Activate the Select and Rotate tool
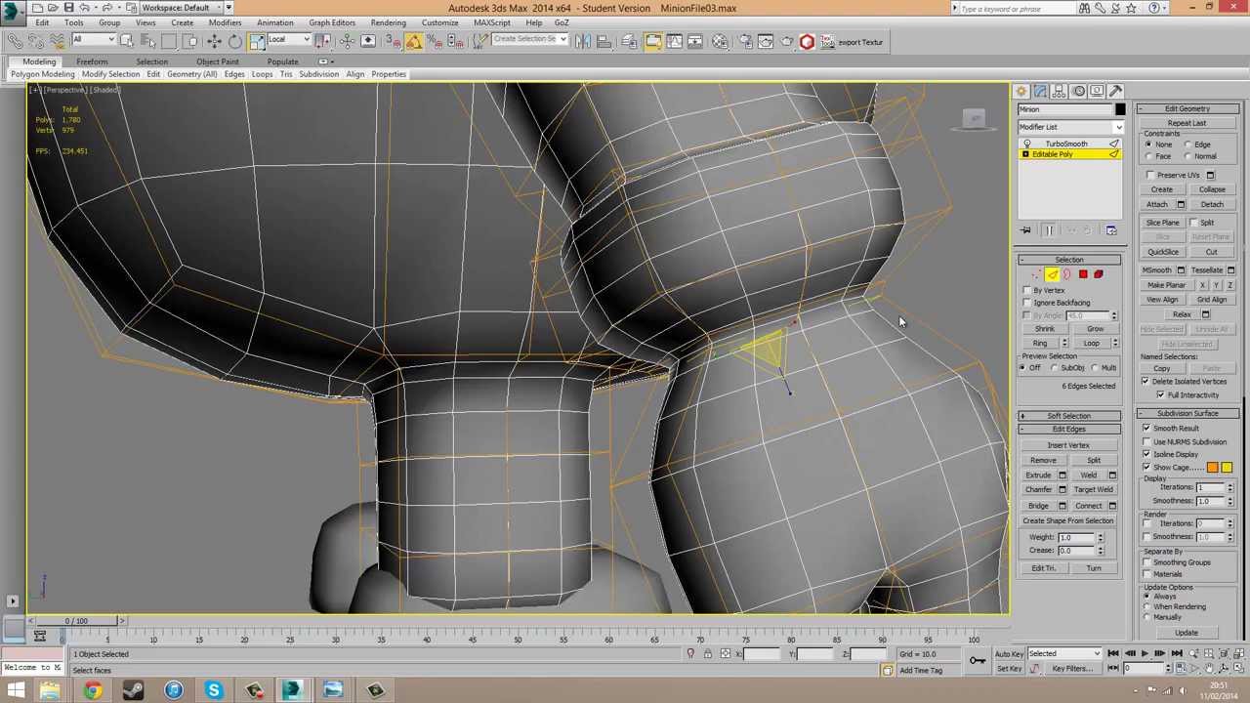1250x703 pixels. click(x=235, y=41)
